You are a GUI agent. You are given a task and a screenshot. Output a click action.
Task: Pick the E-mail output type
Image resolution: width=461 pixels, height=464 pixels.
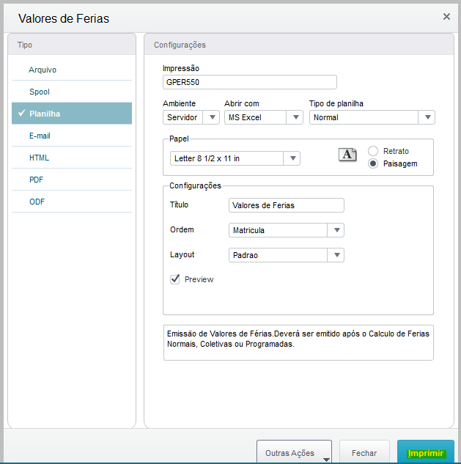tap(72, 136)
